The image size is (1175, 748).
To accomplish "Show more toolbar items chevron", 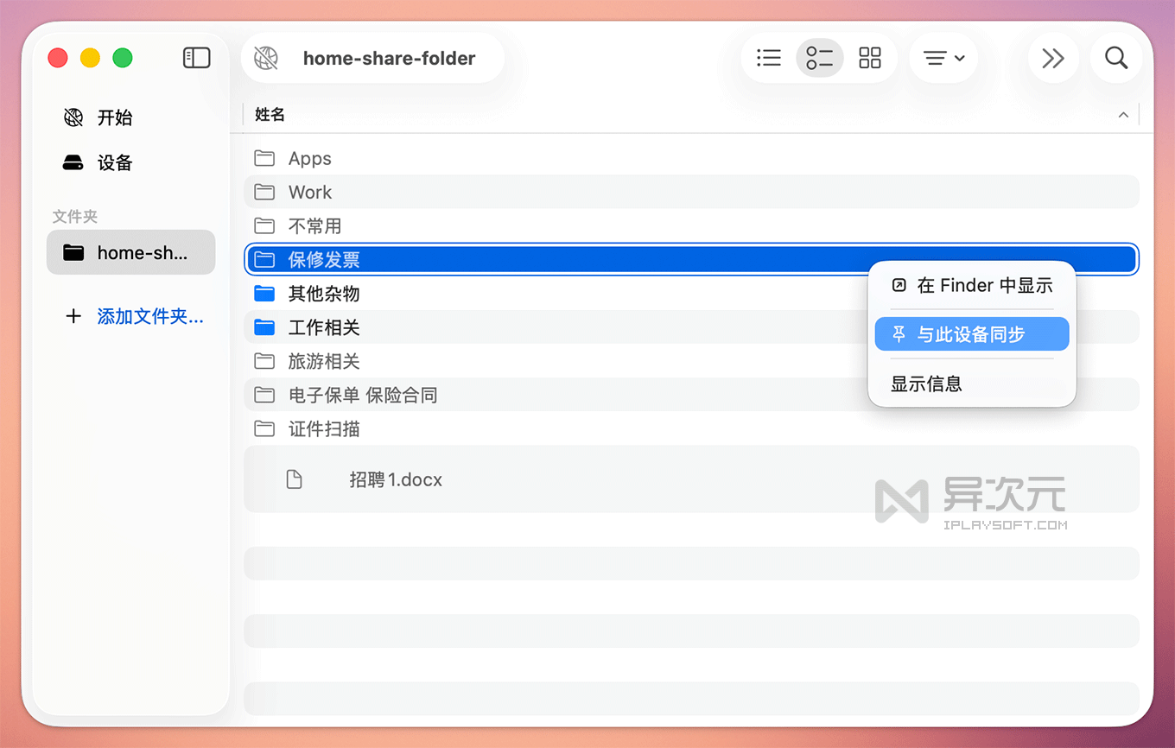I will click(1053, 58).
